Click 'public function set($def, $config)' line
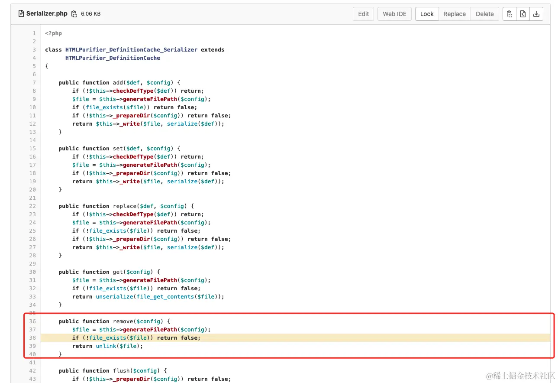 click(x=119, y=149)
